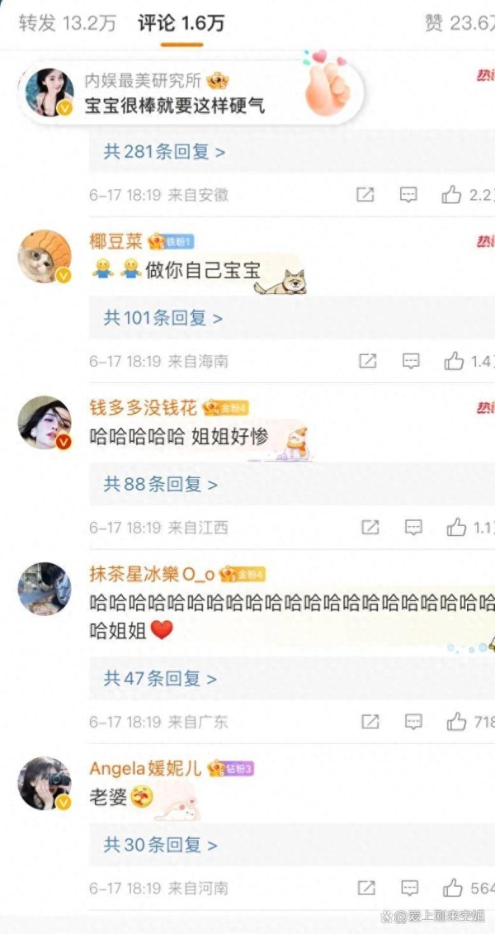Reply to 抹茶星冰樂O_o's comment

click(413, 721)
